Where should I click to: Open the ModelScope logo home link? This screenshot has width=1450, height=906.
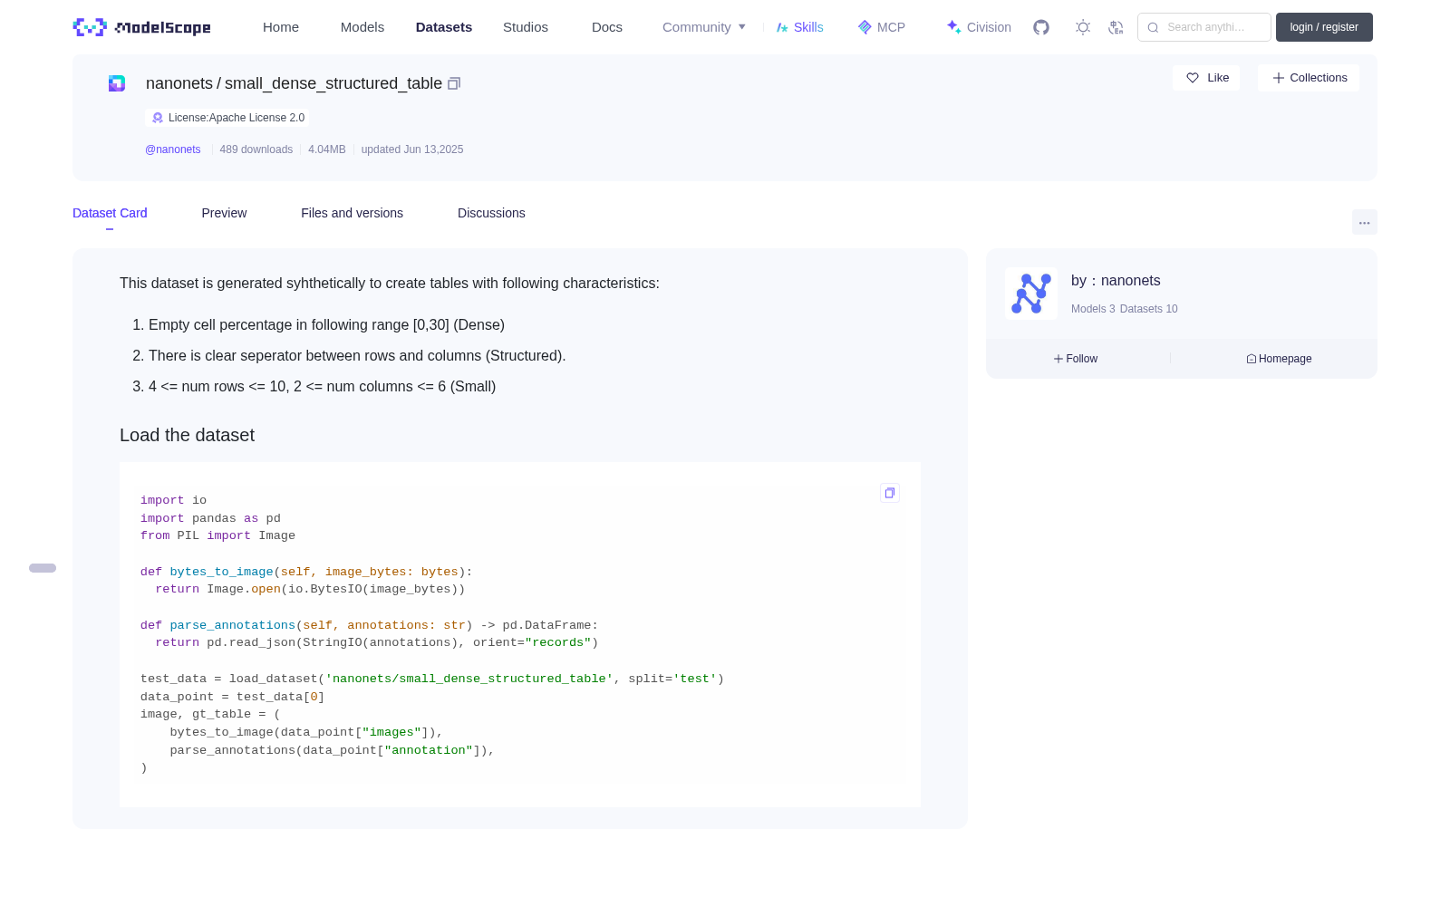tap(141, 27)
